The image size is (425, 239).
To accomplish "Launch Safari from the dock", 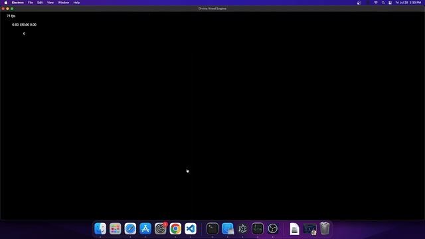I will (130, 228).
